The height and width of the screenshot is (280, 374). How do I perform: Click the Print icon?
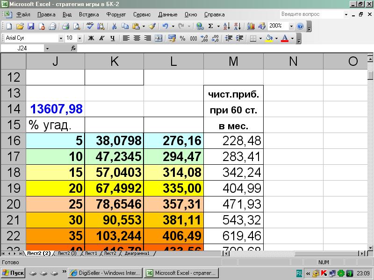pyautogui.click(x=65, y=26)
